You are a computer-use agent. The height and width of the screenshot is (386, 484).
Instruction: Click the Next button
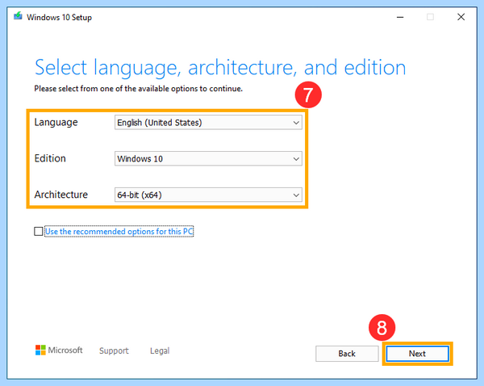point(417,354)
